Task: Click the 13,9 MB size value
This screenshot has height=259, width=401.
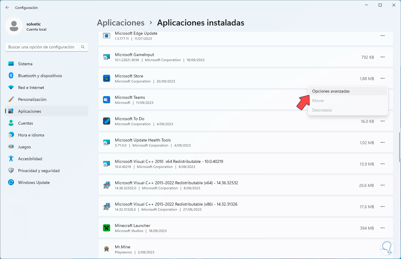Action: [x=367, y=164]
